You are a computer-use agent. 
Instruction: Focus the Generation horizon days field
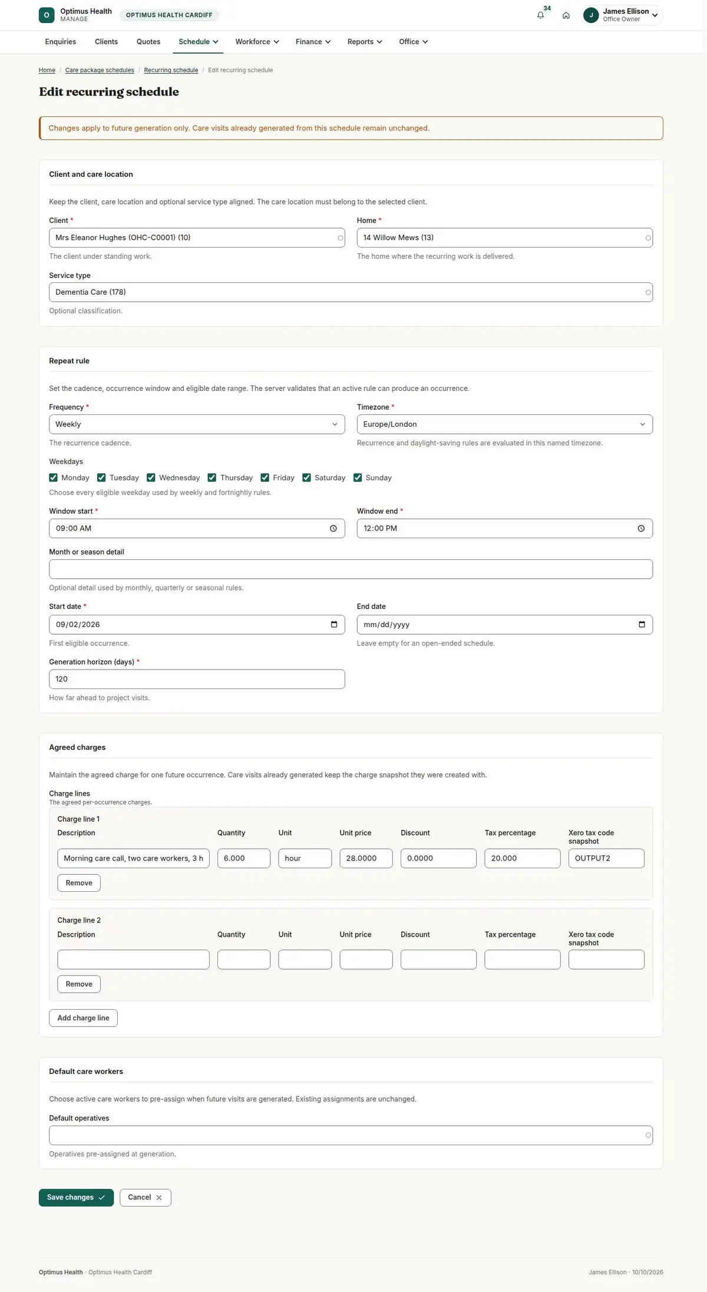point(197,679)
